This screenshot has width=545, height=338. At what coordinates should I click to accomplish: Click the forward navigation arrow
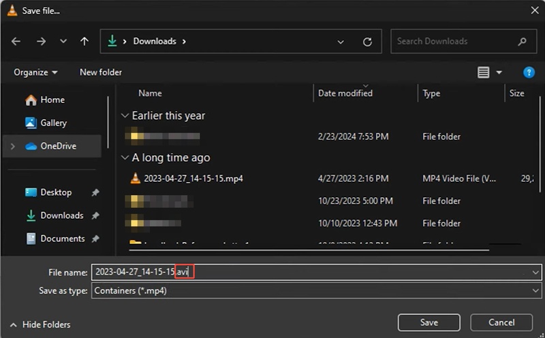[41, 41]
